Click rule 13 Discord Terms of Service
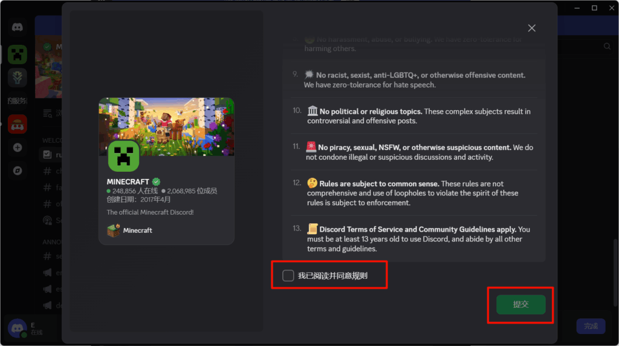Screen dimensions: 619x346 click(x=413, y=238)
